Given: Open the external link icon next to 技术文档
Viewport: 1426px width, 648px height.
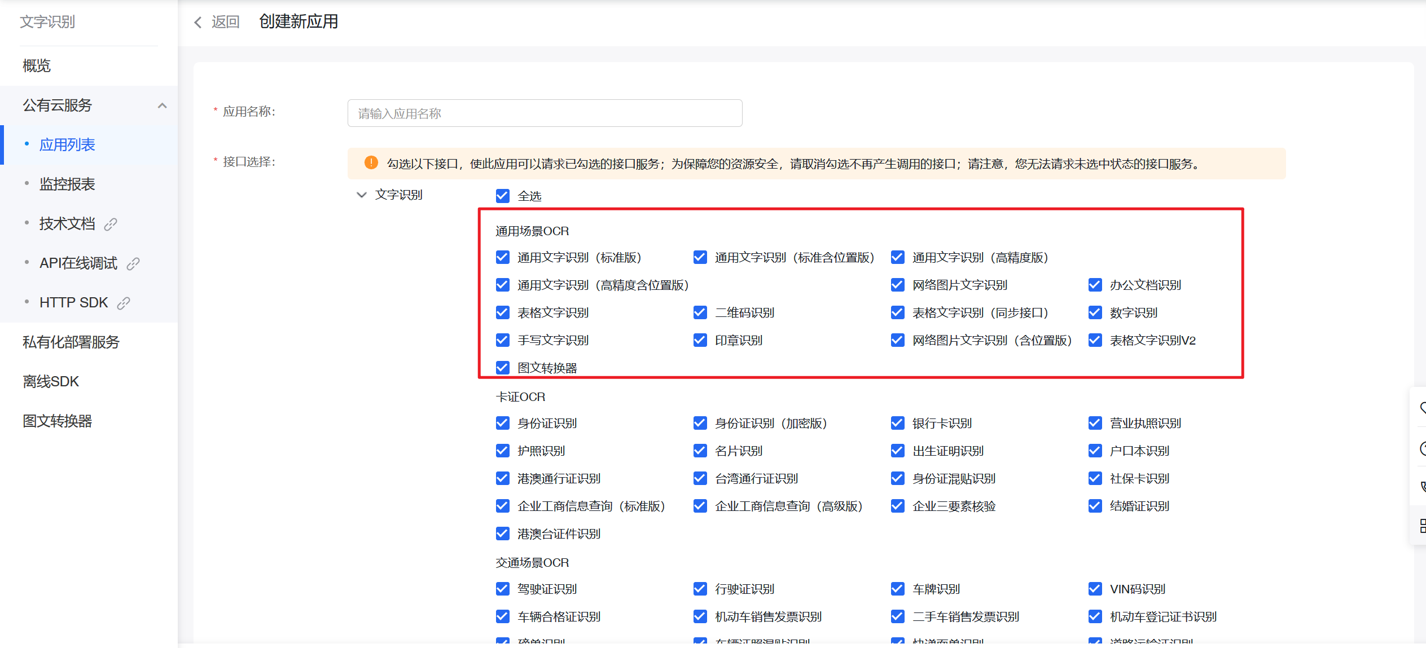Looking at the screenshot, I should pyautogui.click(x=111, y=223).
